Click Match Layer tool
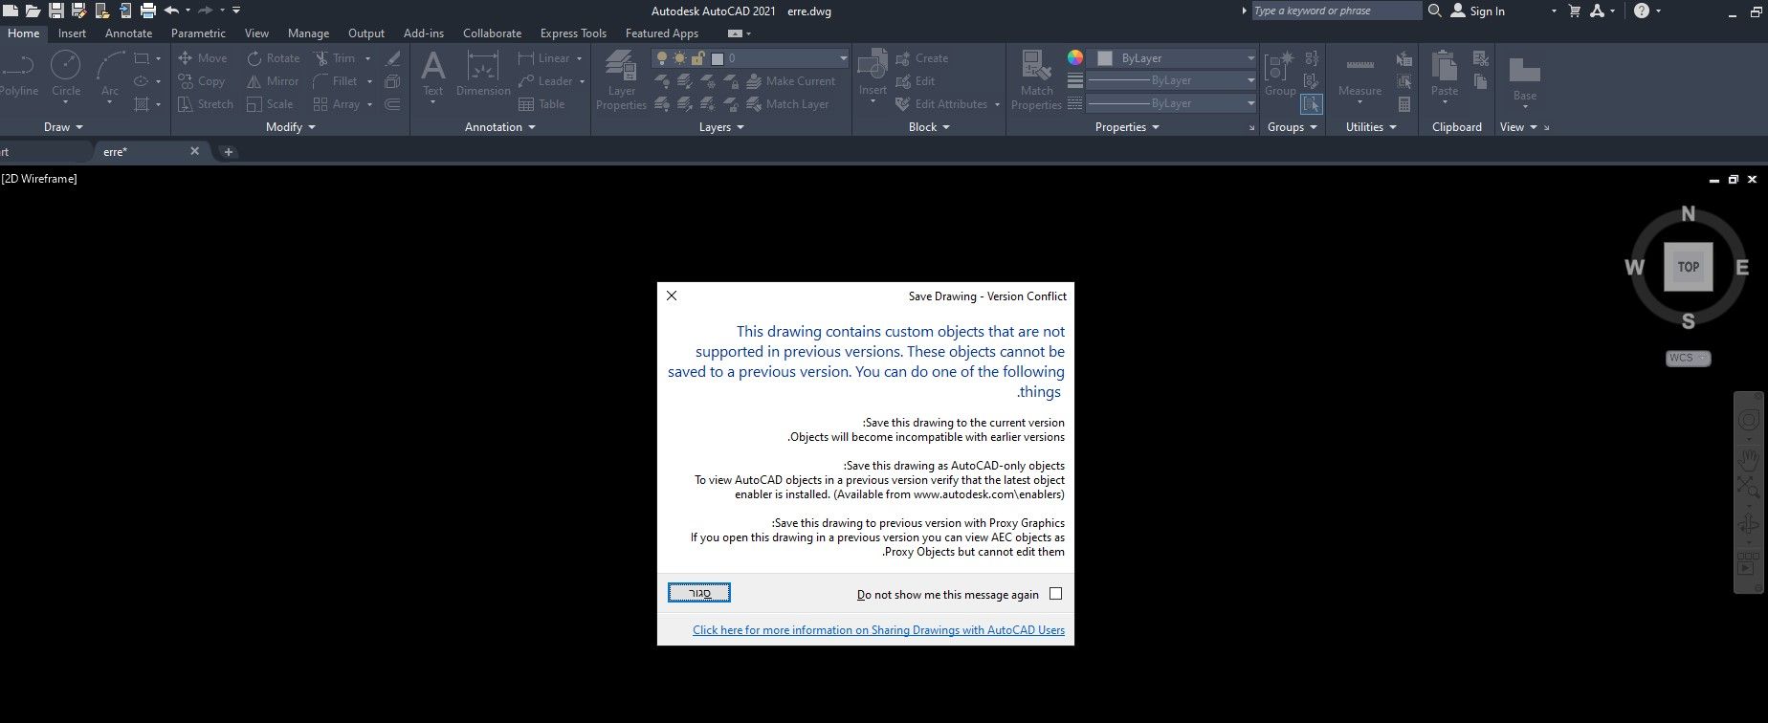Image resolution: width=1768 pixels, height=723 pixels. pos(787,104)
